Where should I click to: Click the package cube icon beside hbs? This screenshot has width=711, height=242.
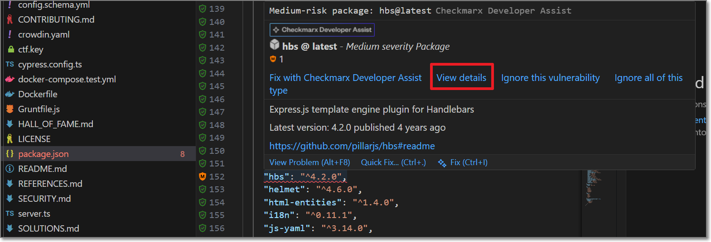pyautogui.click(x=275, y=45)
